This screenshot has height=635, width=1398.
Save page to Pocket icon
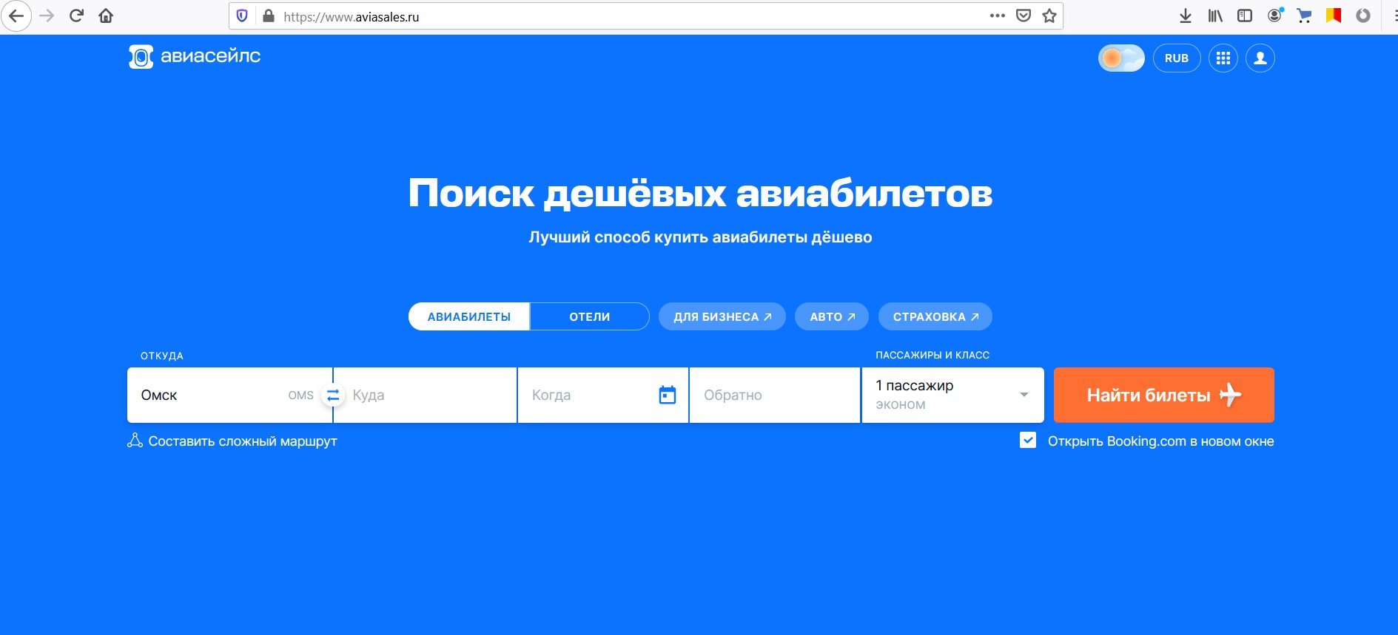point(1024,16)
